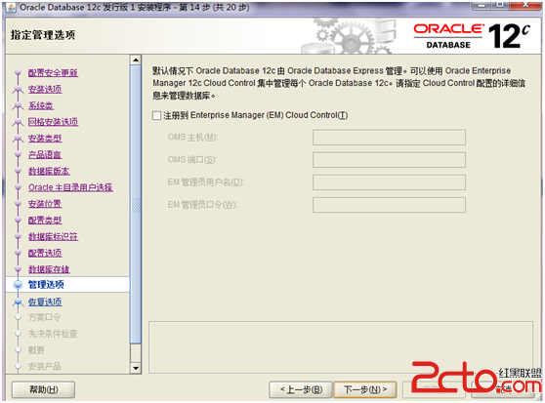Open the 配置类型 step link
This screenshot has width=545, height=403.
coord(45,221)
